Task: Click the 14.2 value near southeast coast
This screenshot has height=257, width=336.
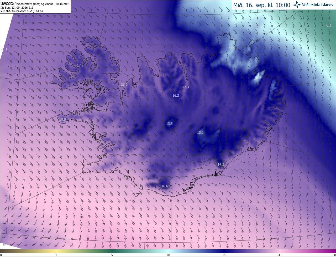Action: click(x=221, y=164)
